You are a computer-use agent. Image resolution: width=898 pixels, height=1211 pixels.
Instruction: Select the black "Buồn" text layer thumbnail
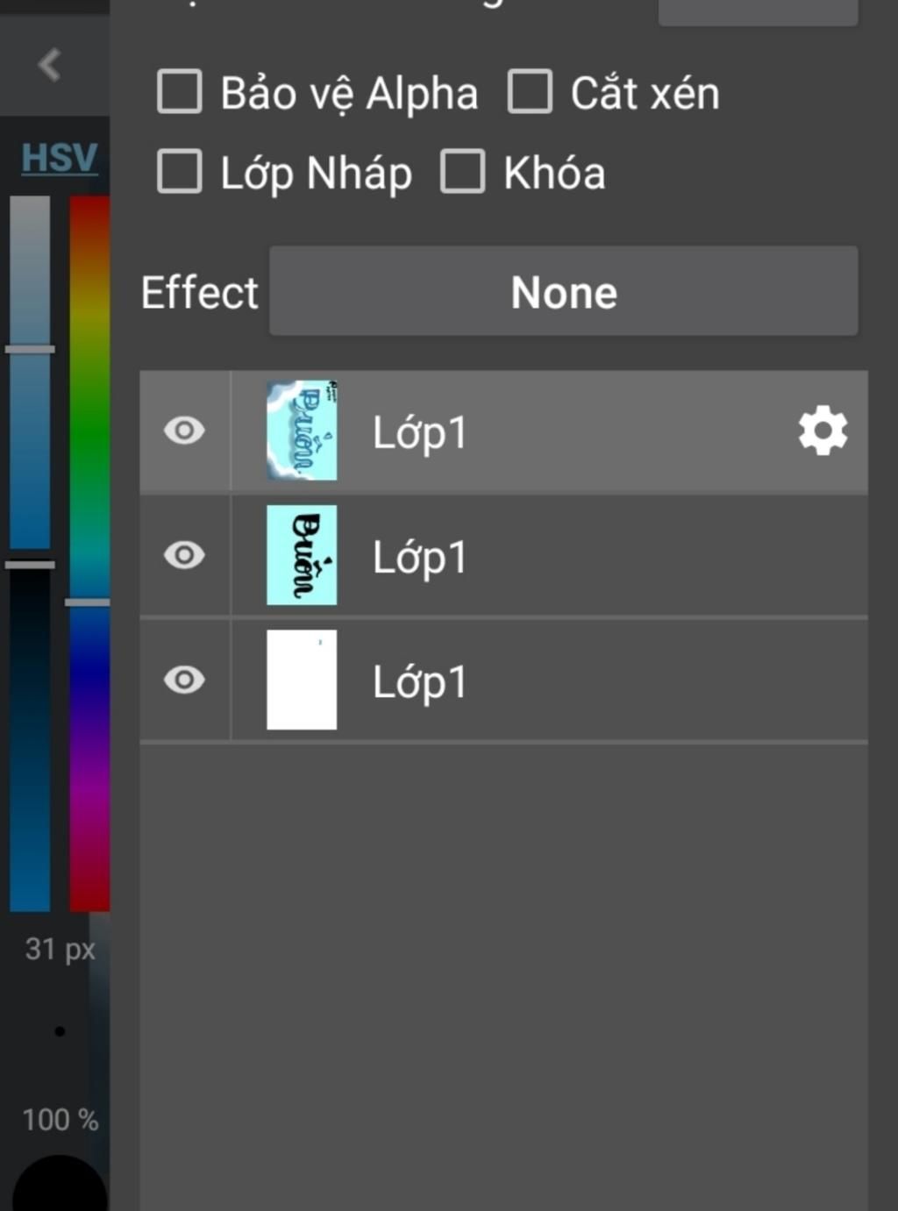tap(302, 555)
